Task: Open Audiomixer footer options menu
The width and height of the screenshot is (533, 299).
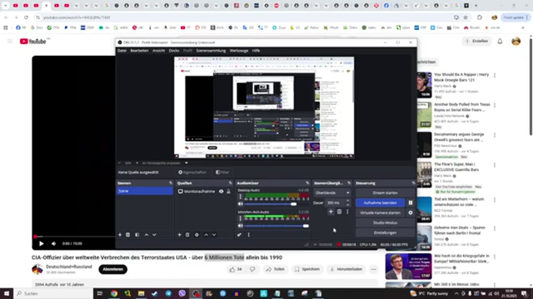Action: click(249, 235)
